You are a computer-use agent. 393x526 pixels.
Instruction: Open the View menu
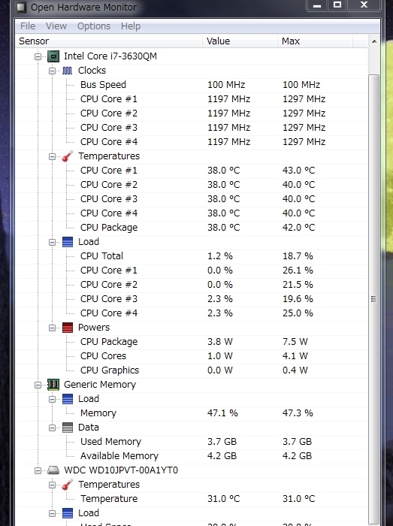point(56,26)
